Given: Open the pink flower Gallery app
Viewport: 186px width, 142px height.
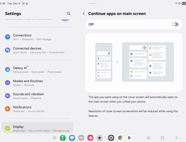Looking at the screenshot, I should click(x=90, y=138).
